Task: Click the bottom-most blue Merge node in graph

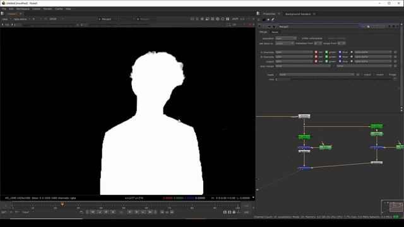Action: [x=304, y=168]
